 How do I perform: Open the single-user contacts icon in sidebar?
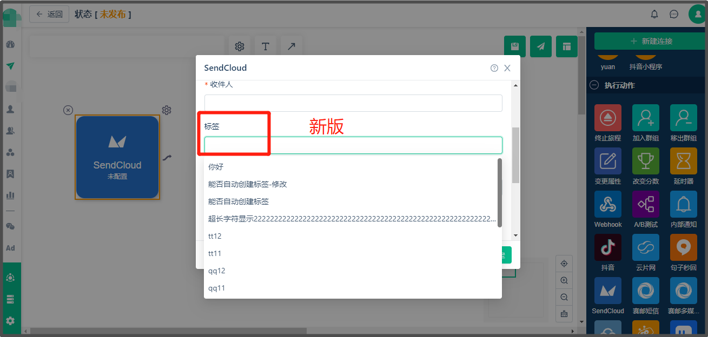(x=10, y=109)
